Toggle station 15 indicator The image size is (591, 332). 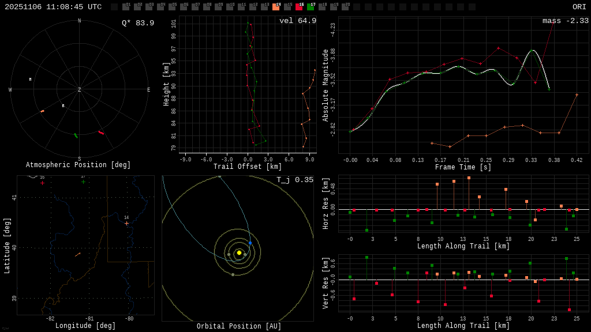coord(287,7)
